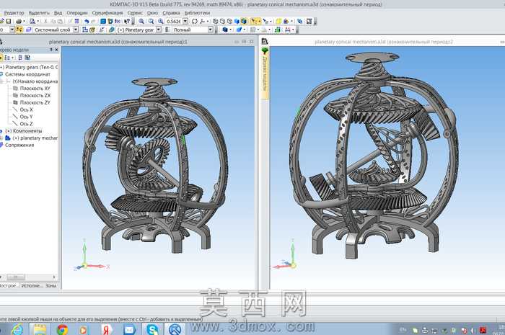Click the zoom scale value field
The height and width of the screenshot is (335, 505).
click(174, 21)
